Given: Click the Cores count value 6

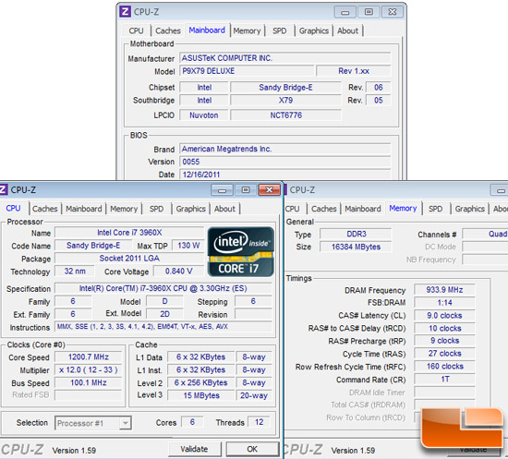Looking at the screenshot, I should 192,422.
